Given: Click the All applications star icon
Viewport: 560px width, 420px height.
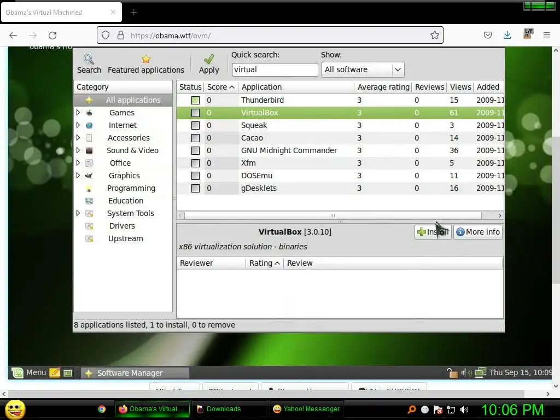Looking at the screenshot, I should (x=89, y=100).
